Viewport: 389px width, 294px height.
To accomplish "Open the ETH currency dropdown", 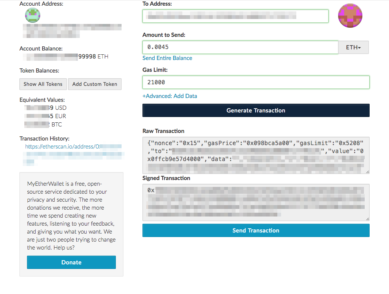I will (x=353, y=47).
